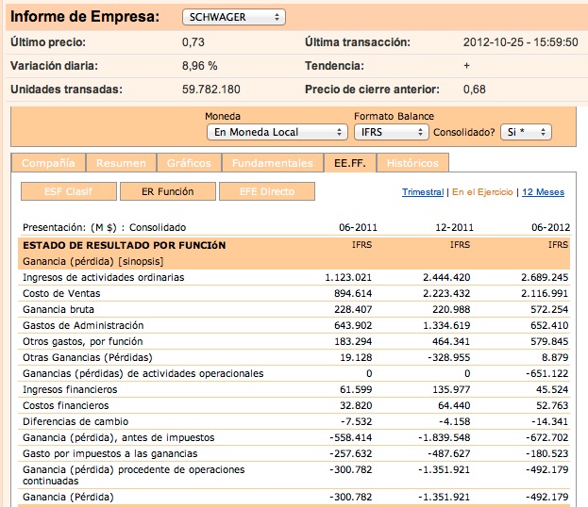Click 'Otros gastos, por función' row label
This screenshot has height=507, width=588.
tap(82, 341)
